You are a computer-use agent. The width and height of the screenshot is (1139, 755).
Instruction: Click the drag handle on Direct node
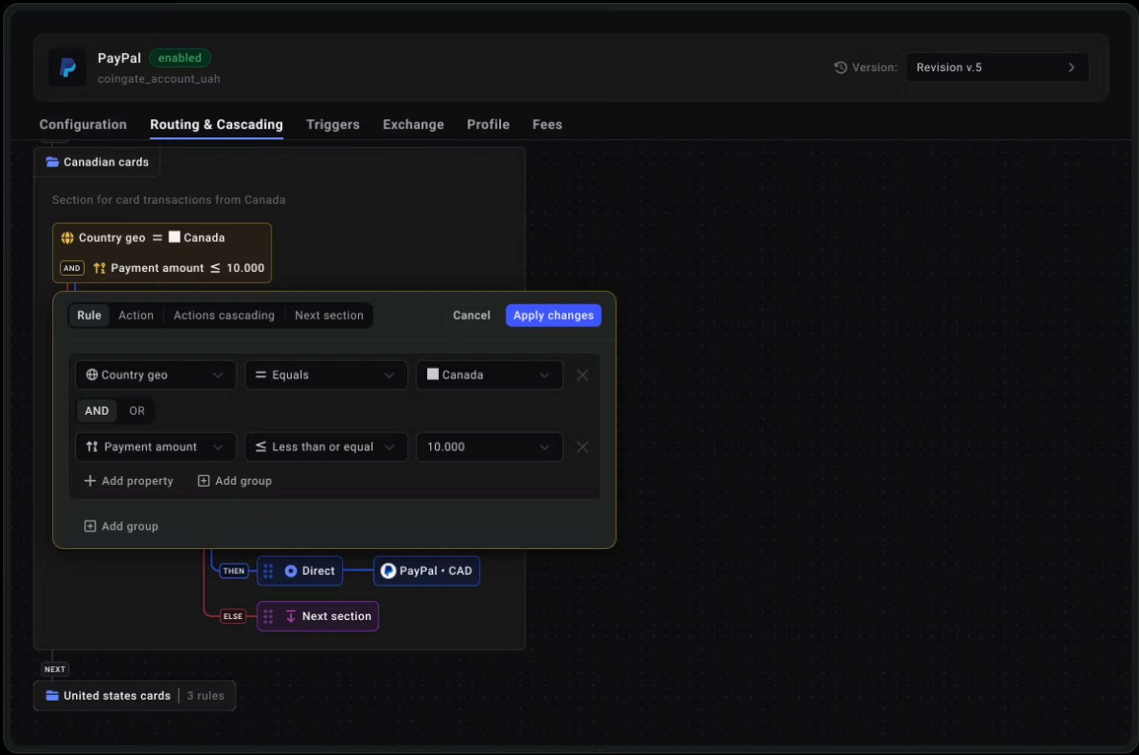(x=268, y=571)
